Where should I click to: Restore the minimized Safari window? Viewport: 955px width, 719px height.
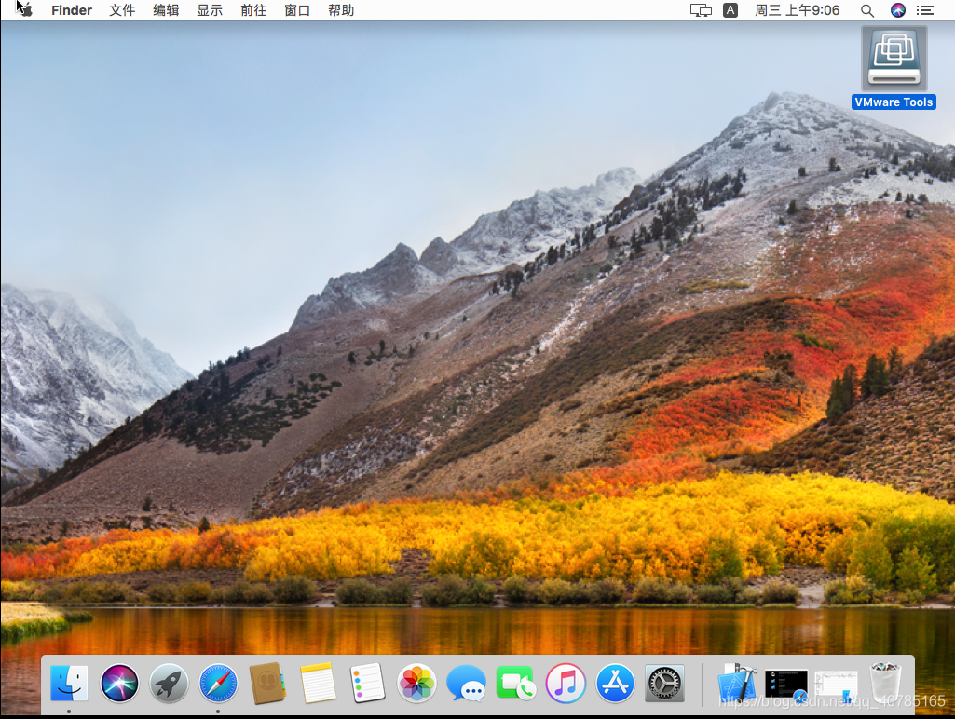coord(786,685)
